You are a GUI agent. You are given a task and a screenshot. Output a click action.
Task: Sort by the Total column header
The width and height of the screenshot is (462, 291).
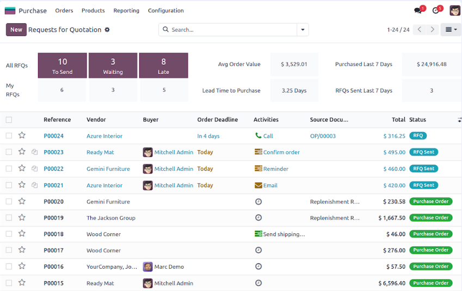(x=398, y=120)
